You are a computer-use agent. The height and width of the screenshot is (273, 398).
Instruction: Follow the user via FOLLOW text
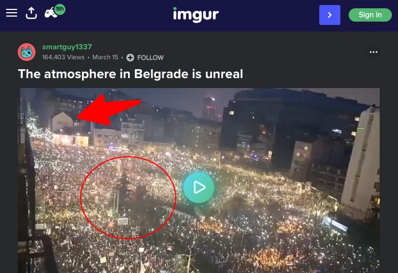pyautogui.click(x=150, y=58)
